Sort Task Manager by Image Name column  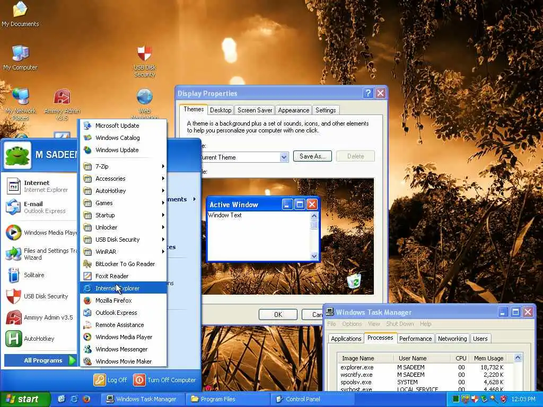(366, 358)
